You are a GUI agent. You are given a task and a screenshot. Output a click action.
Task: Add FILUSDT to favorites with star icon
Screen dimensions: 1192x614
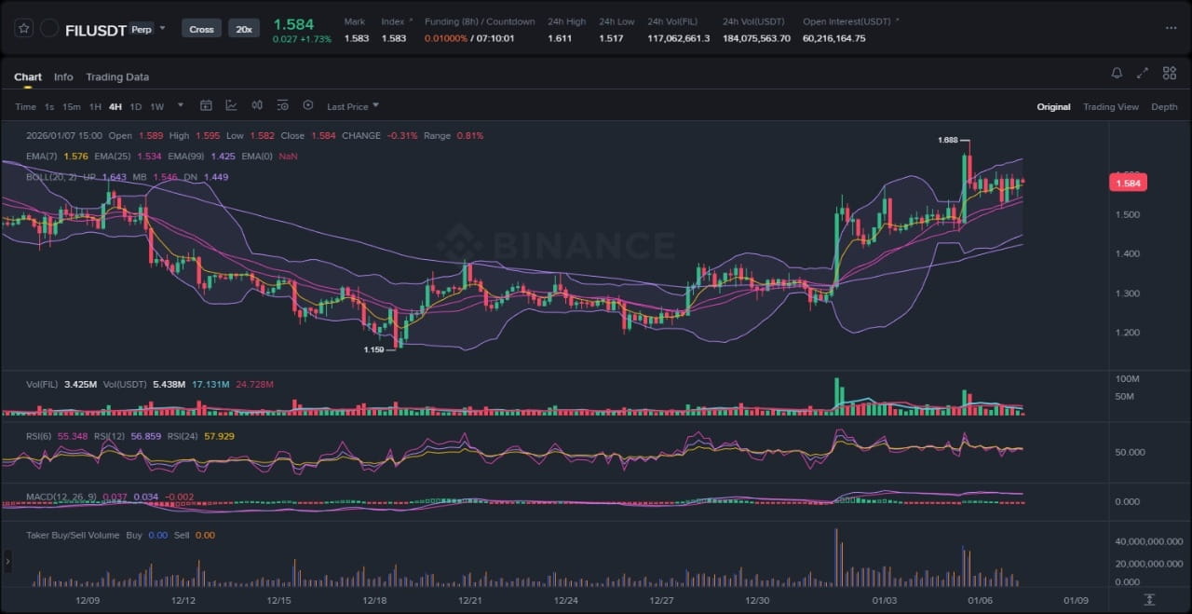click(24, 29)
